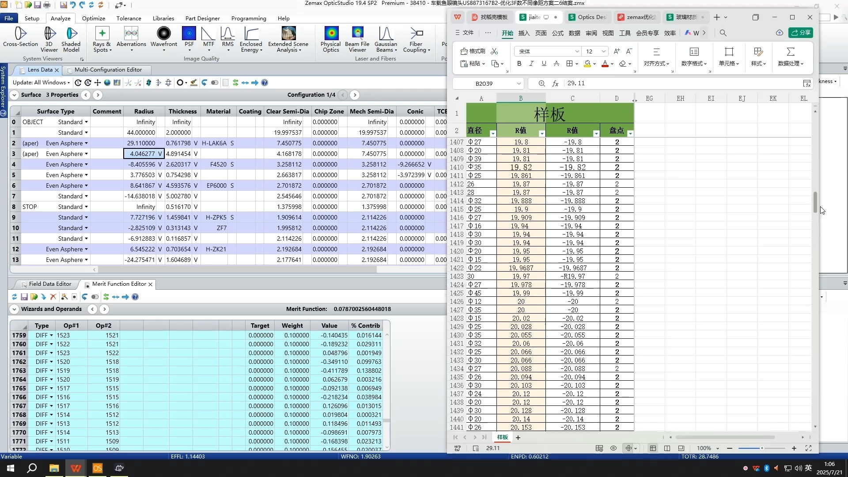Toggle underline formatting in WPS

(544, 64)
